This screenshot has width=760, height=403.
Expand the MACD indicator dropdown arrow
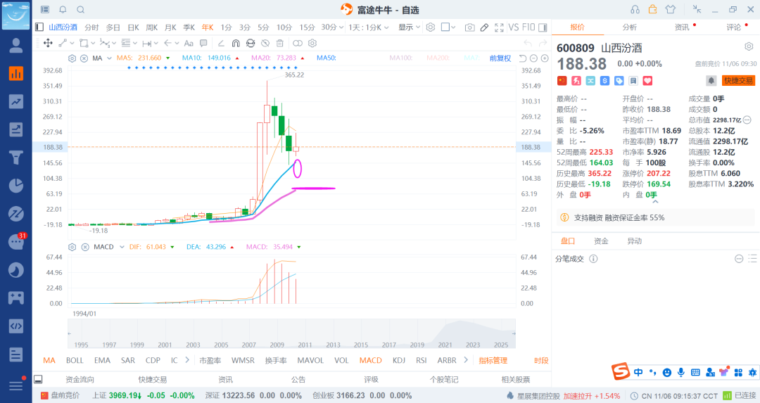click(x=122, y=247)
